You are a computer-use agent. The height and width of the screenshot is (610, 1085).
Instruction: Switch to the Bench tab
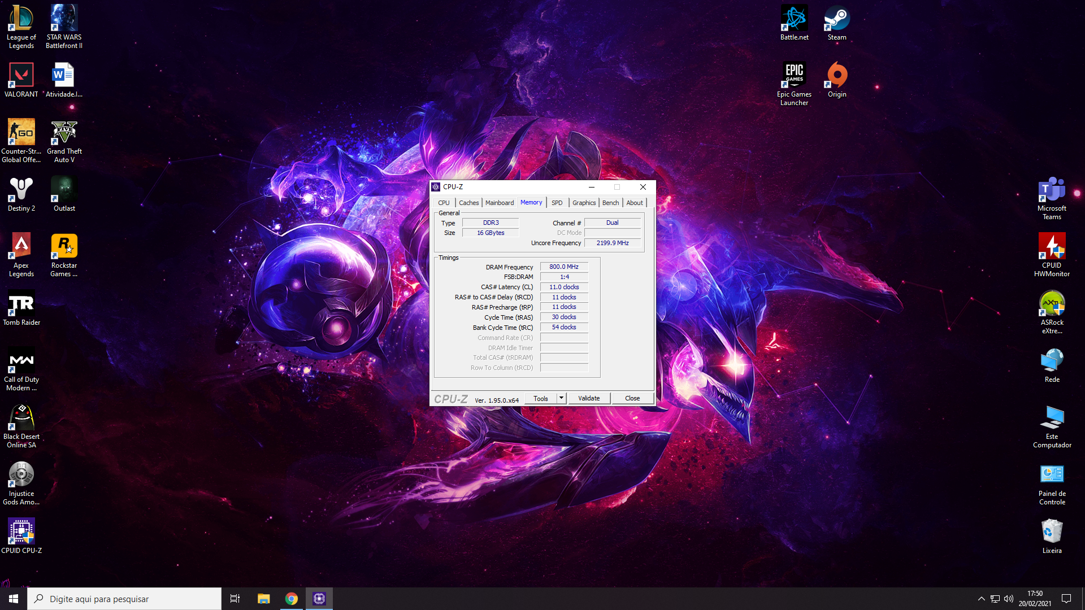[610, 203]
